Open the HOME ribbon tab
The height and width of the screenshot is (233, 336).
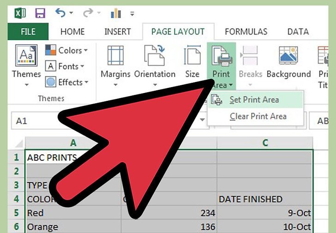pos(72,32)
